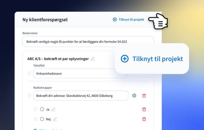Click the 'Bekræft din adresse' question field
Viewport: 204px width, 130px height.
tap(80, 96)
